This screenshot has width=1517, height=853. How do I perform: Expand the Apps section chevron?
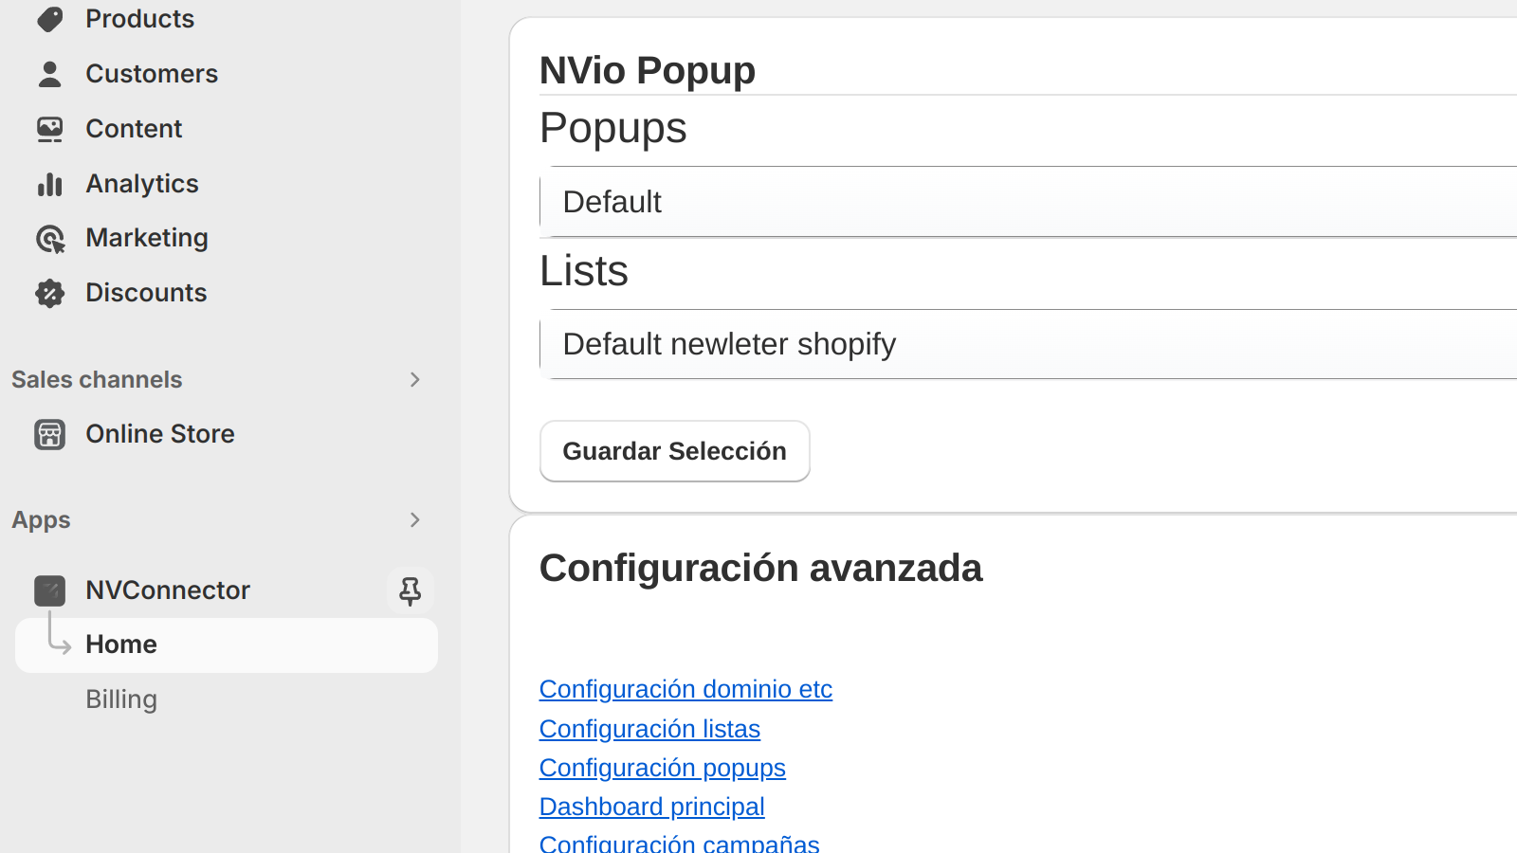click(x=414, y=520)
